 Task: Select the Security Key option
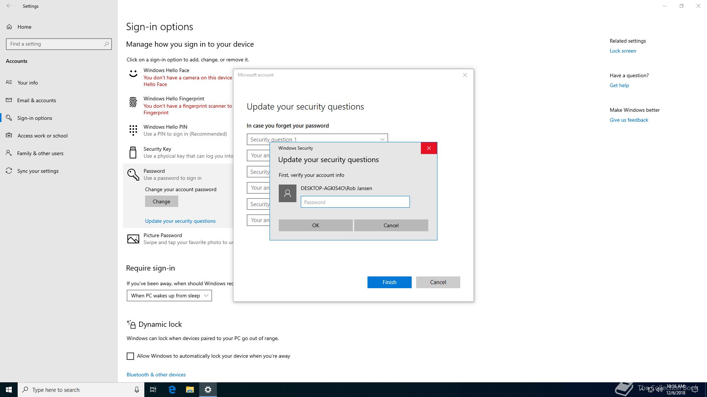tap(178, 153)
